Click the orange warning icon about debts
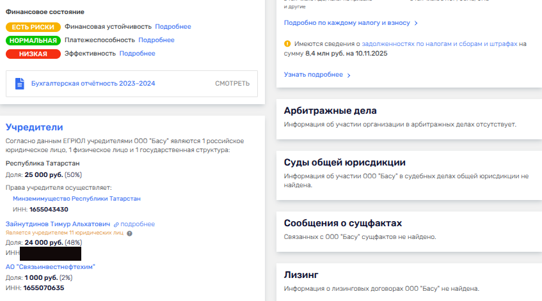Screen dimensions: 542x301 coord(287,44)
